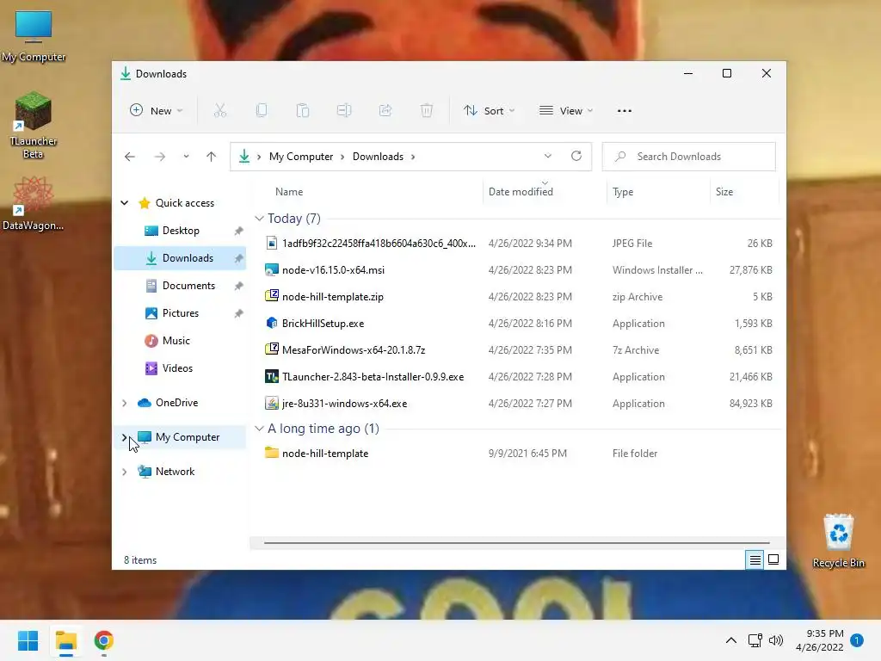The width and height of the screenshot is (881, 661).
Task: Select Documents in Quick access
Action: [x=180, y=286]
